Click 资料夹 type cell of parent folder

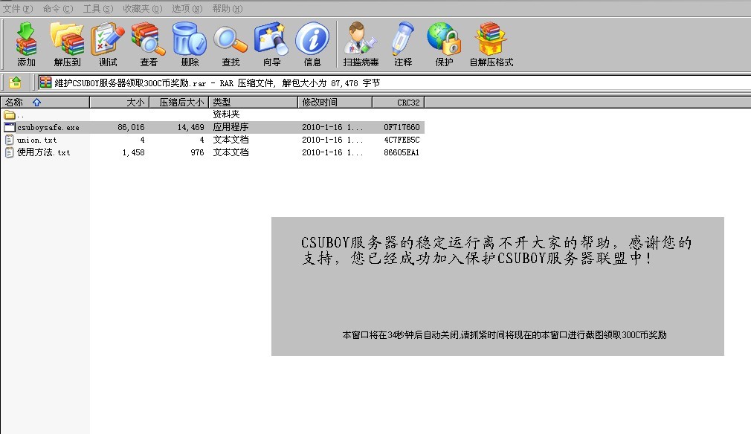tap(226, 114)
